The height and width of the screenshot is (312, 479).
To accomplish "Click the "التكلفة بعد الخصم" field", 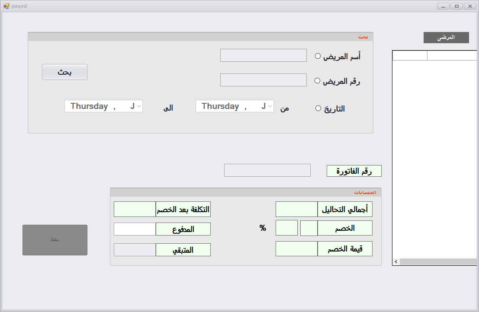I will pyautogui.click(x=135, y=209).
